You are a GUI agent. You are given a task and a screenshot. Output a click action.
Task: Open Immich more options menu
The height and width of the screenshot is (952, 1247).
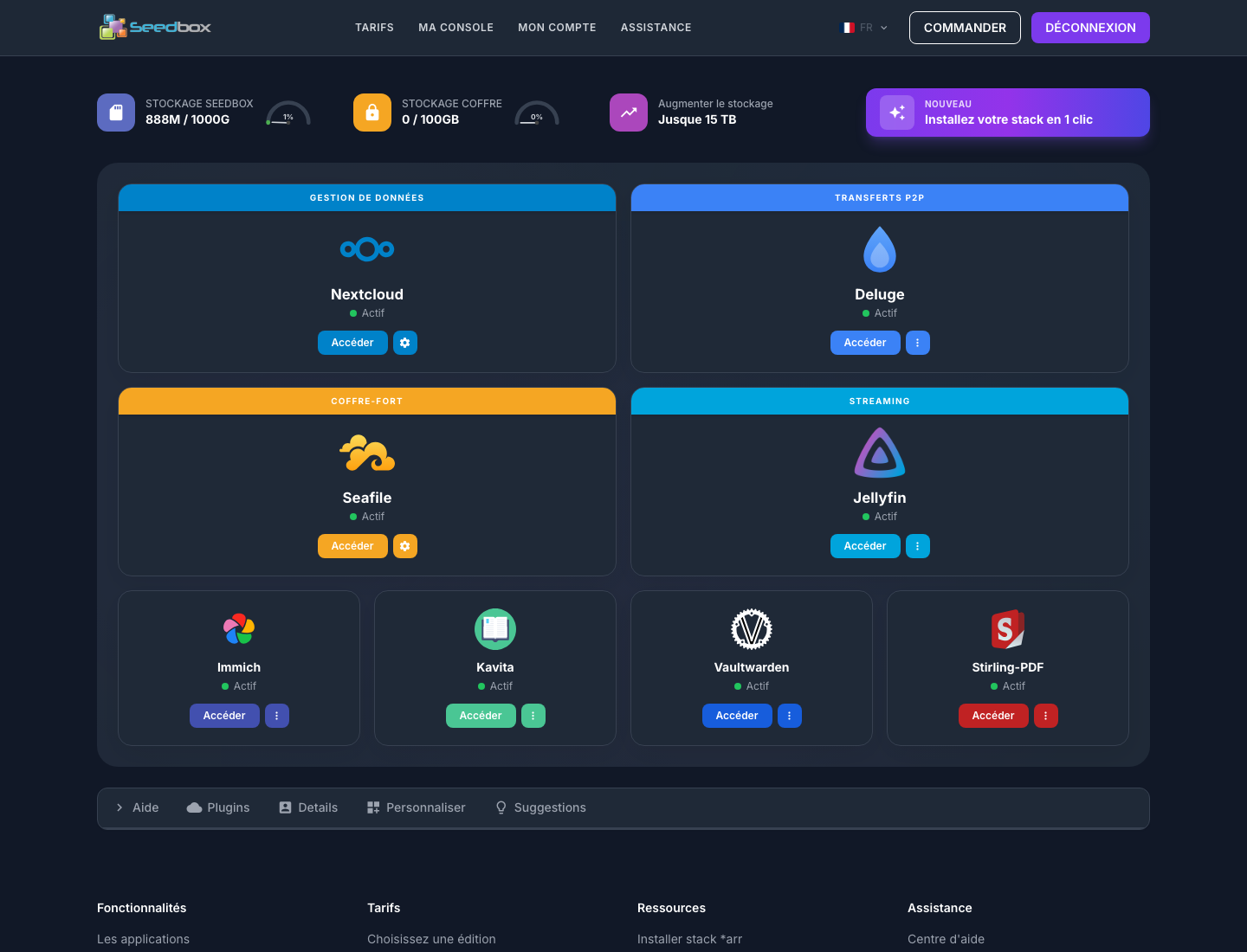[x=277, y=716]
